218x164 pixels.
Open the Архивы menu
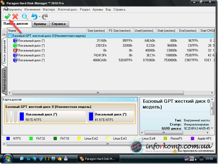(x=97, y=9)
